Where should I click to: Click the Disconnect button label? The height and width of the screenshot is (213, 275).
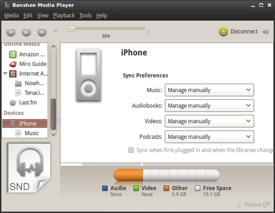pos(244,32)
